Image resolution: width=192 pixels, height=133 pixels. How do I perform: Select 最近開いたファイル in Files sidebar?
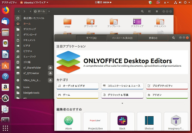pyautogui.click(x=34, y=18)
